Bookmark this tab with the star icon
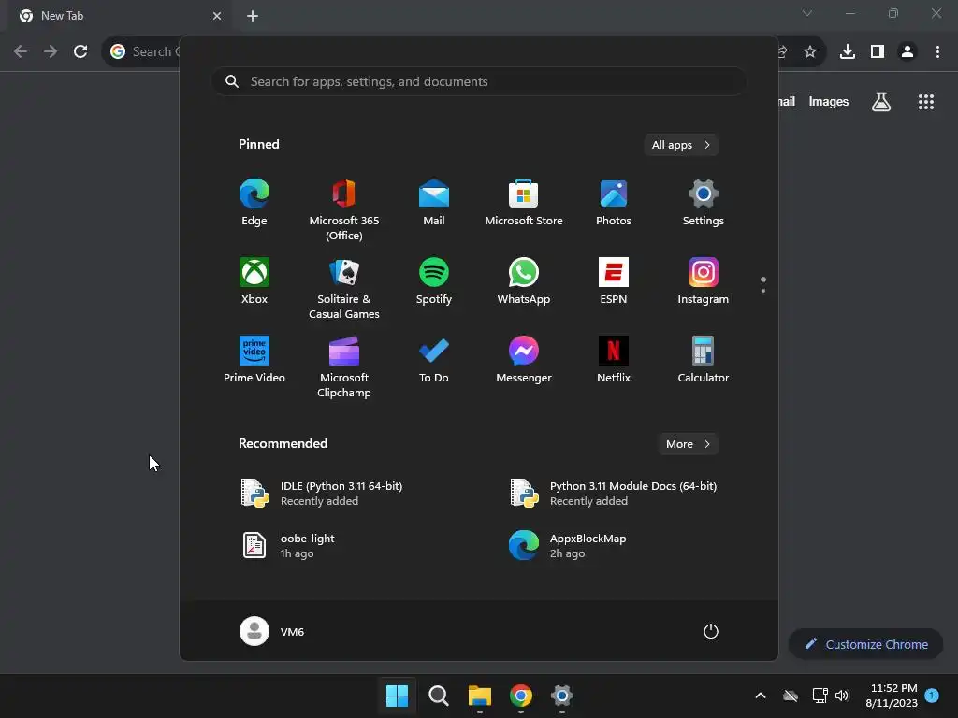The image size is (958, 718). click(810, 51)
